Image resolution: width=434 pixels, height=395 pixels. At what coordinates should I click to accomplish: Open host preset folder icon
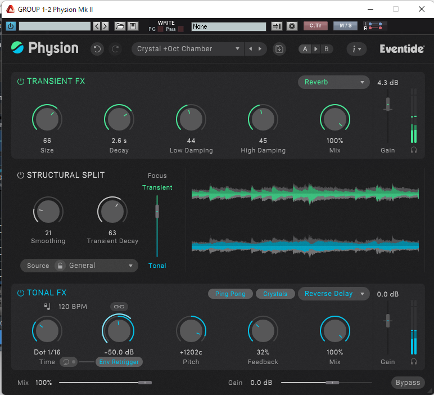coord(120,26)
